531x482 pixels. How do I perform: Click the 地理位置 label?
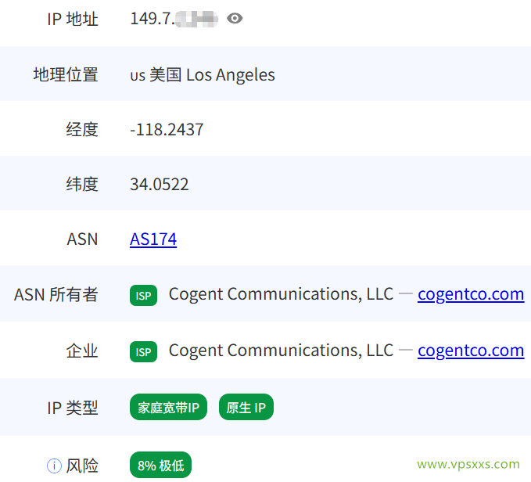click(66, 74)
